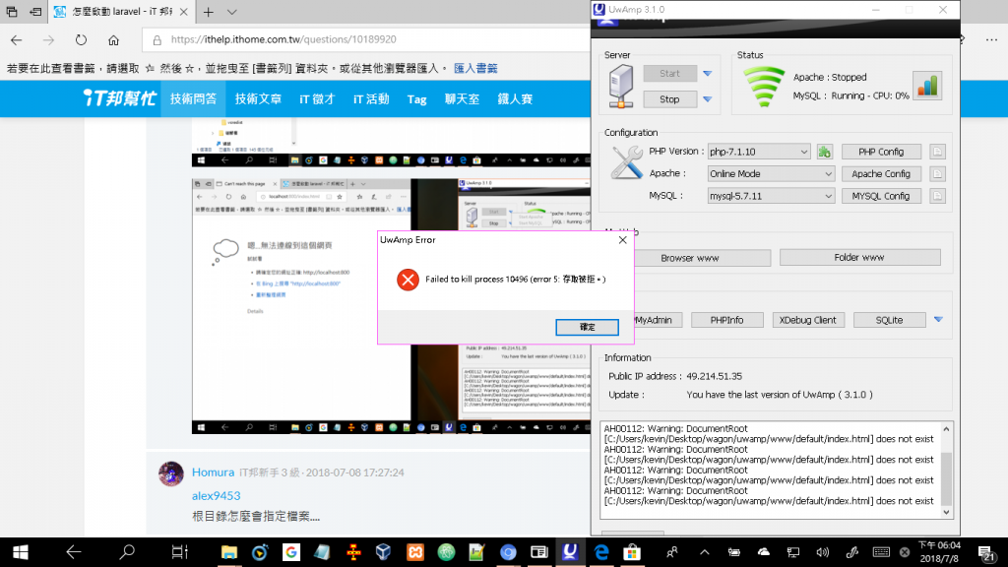The image size is (1008, 567).
Task: Click the browser address bar URL
Action: [283, 39]
